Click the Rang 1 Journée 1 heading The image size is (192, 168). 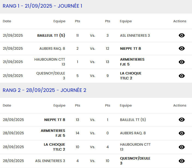pyautogui.click(x=42, y=6)
